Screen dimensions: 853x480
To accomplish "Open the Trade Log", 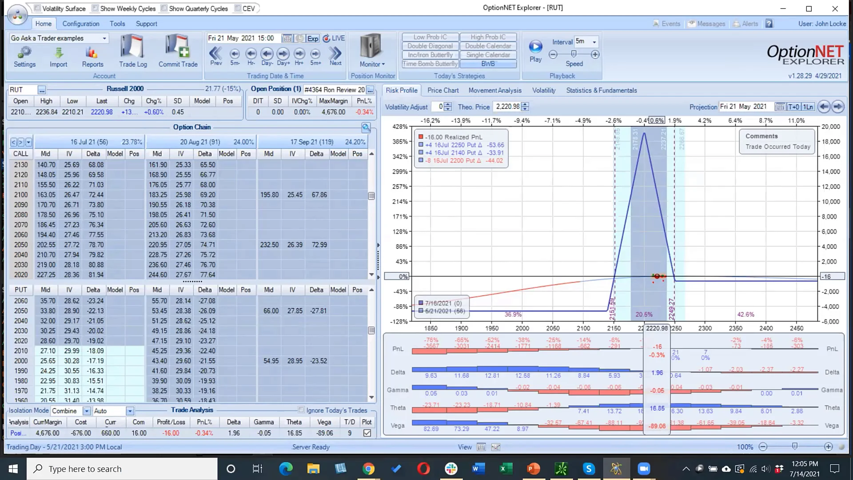I will click(133, 52).
